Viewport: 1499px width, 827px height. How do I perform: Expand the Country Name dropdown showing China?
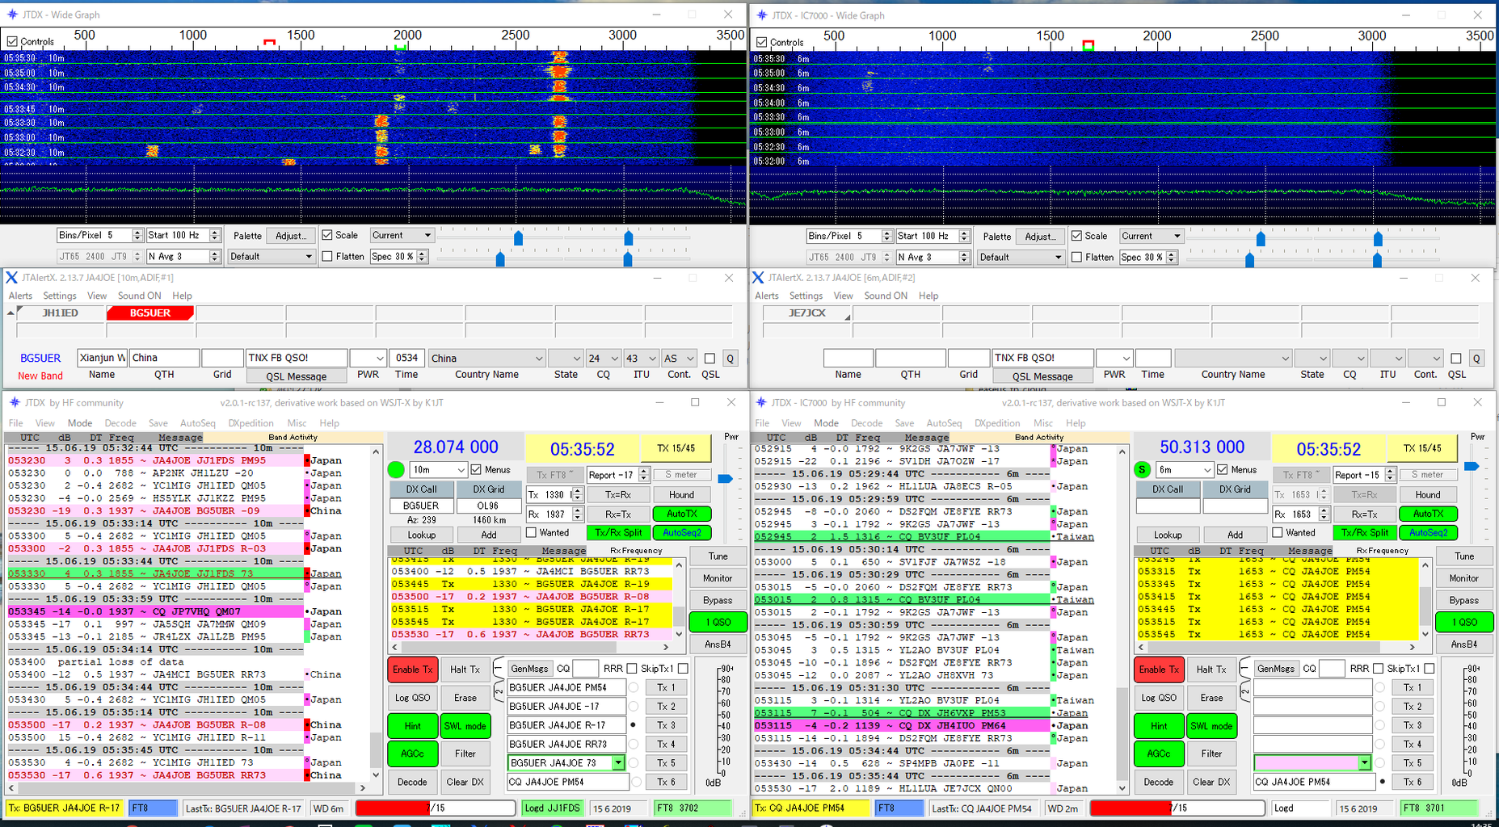(538, 359)
